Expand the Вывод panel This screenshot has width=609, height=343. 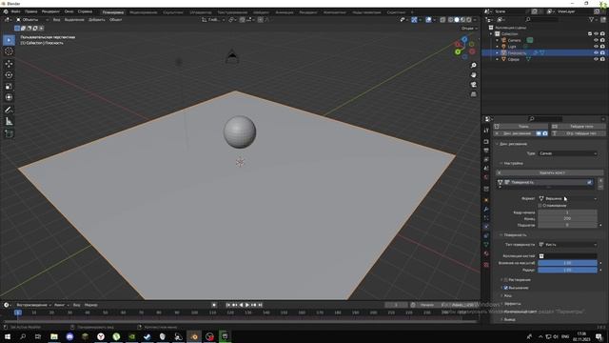point(509,319)
